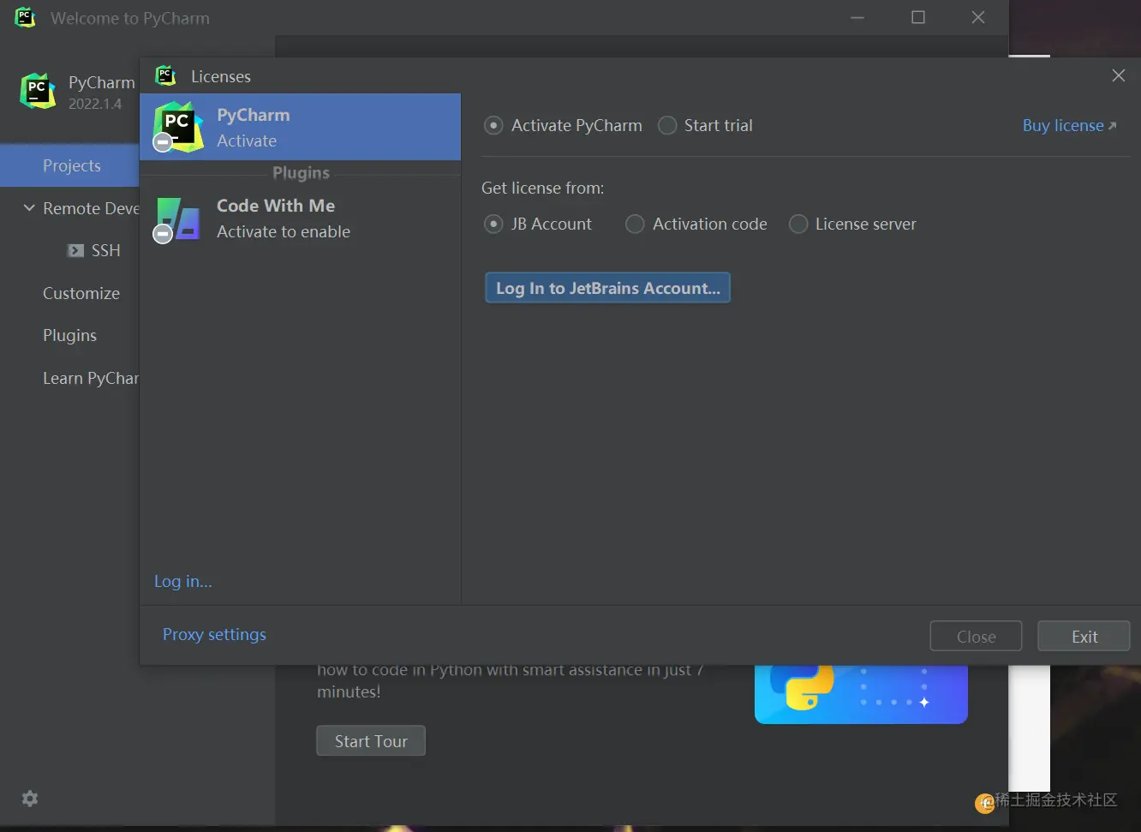Click Log In to JetBrains Account button

(607, 288)
